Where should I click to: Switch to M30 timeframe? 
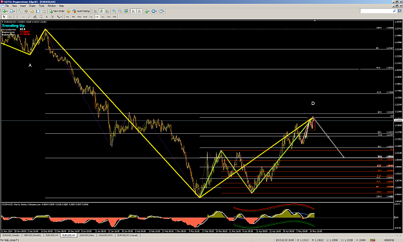pos(85,17)
